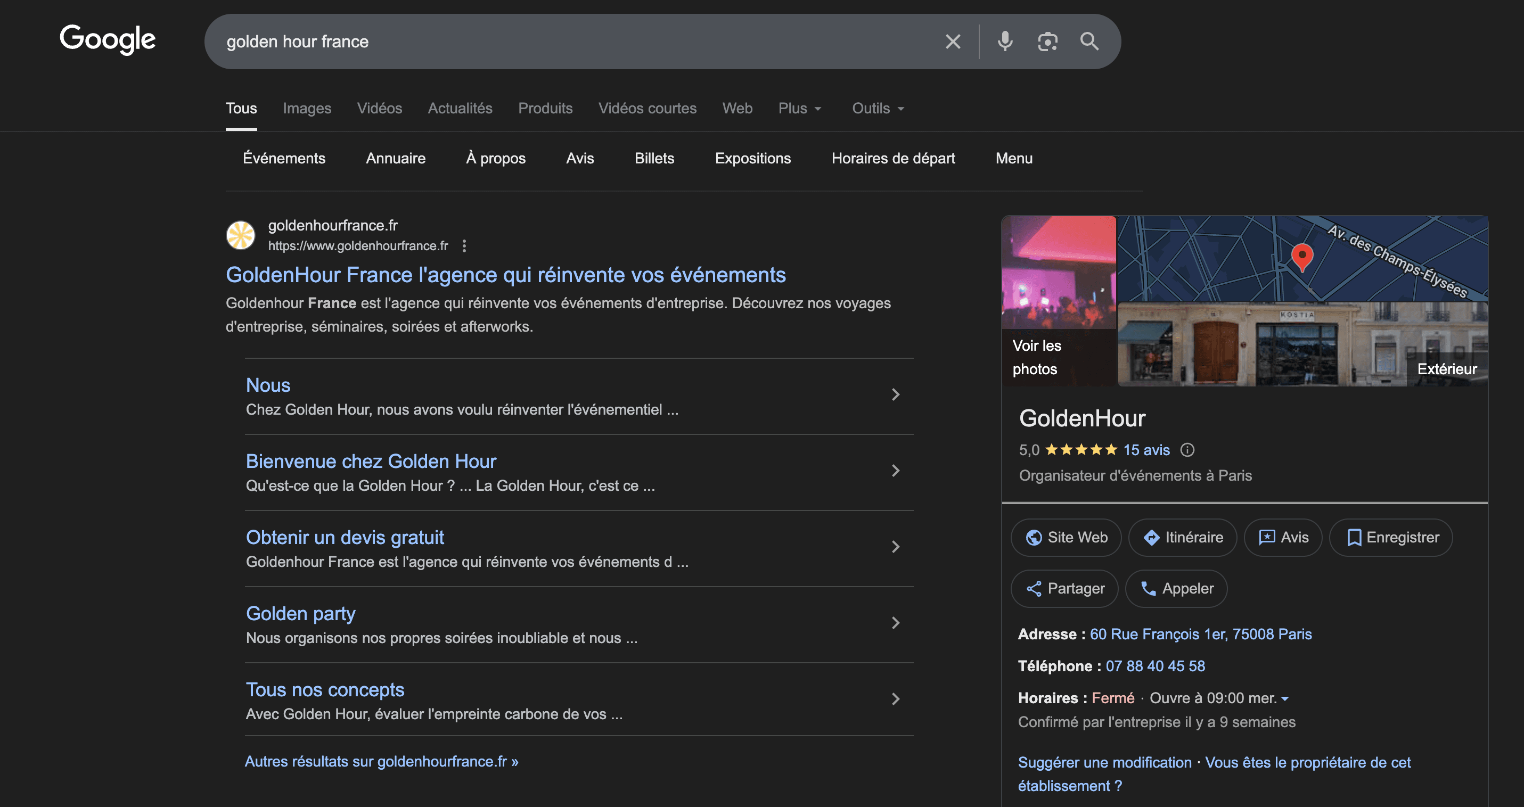
Task: Expand the opening hours dropdown arrow
Action: pyautogui.click(x=1285, y=699)
